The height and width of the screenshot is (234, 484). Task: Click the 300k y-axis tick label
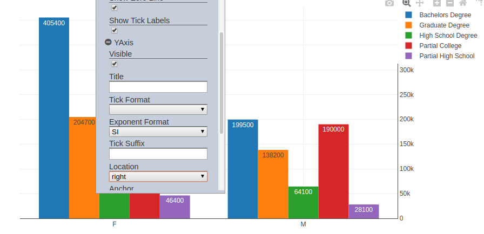pos(407,70)
